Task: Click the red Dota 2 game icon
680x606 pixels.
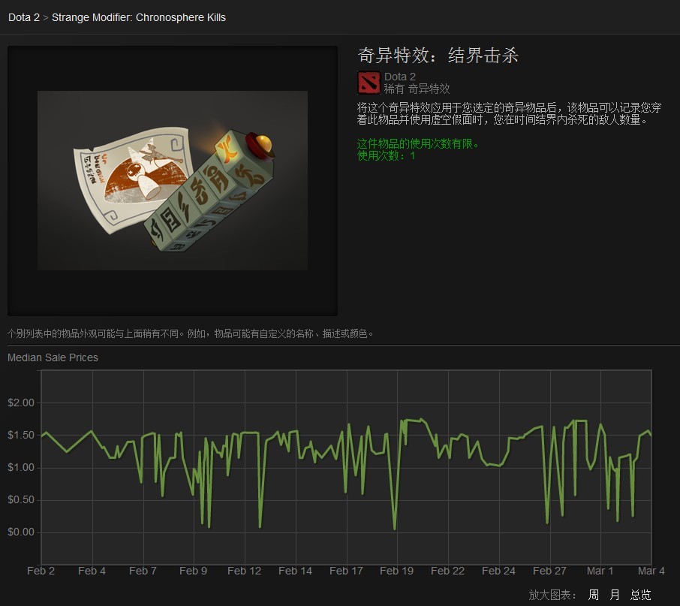Action: click(369, 82)
